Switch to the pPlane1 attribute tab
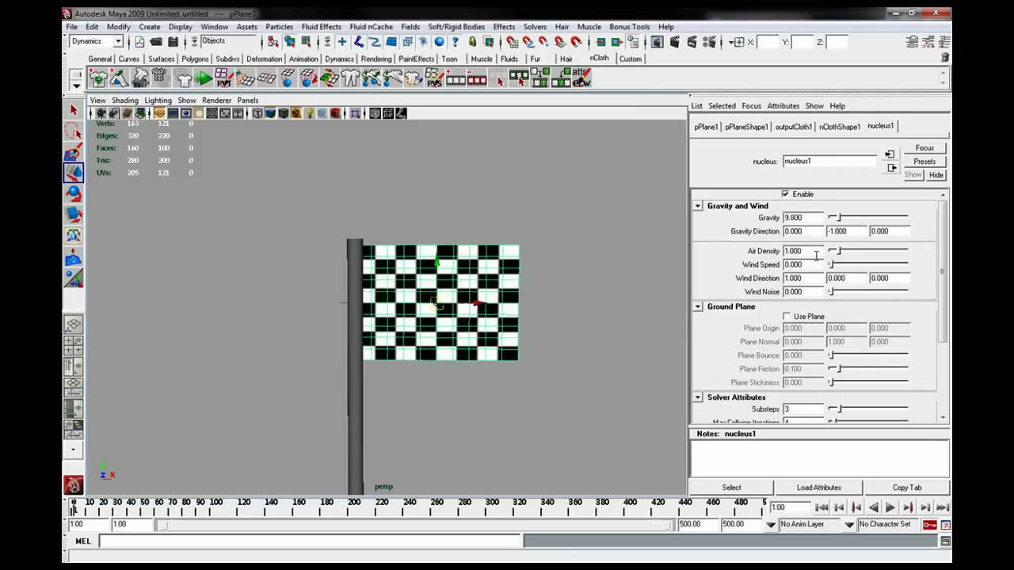 pos(706,127)
